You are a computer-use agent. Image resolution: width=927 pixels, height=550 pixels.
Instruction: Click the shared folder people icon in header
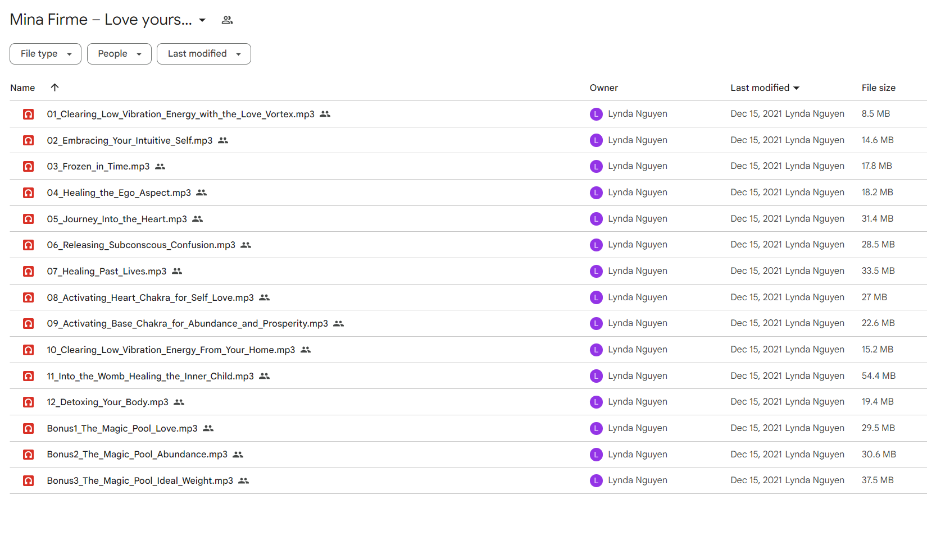(227, 20)
